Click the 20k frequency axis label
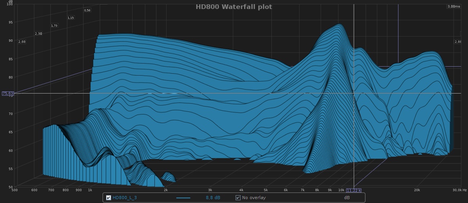The image size is (468, 203). pyautogui.click(x=417, y=190)
